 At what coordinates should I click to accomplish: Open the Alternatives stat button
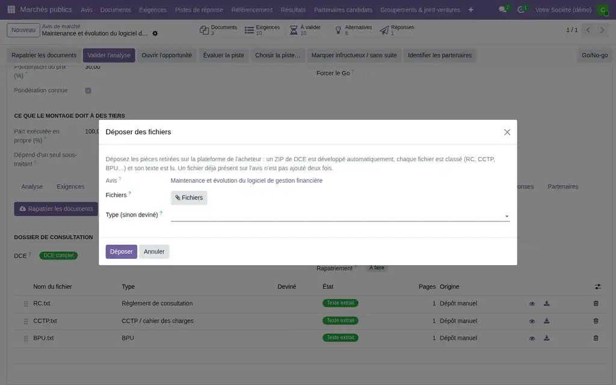click(353, 30)
